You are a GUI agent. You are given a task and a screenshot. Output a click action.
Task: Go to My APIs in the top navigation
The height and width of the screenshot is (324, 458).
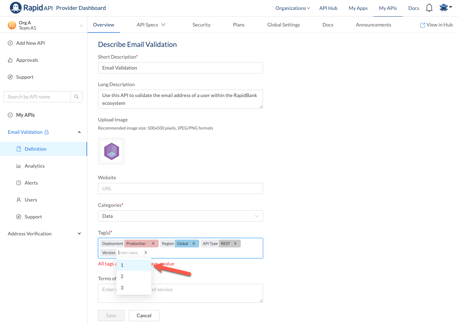click(388, 8)
